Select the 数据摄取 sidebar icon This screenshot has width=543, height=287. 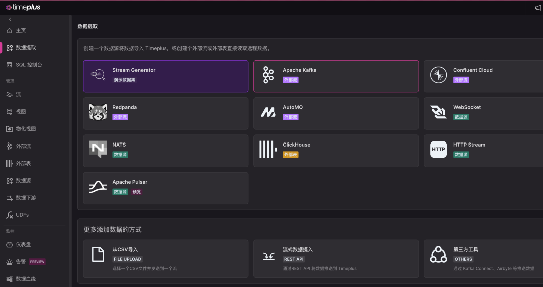[x=10, y=48]
